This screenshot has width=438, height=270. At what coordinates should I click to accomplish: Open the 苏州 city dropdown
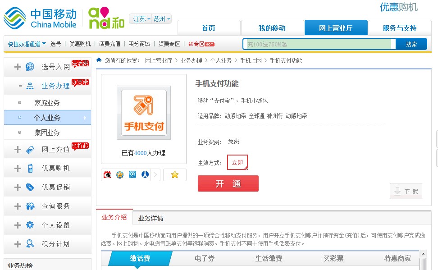(161, 19)
